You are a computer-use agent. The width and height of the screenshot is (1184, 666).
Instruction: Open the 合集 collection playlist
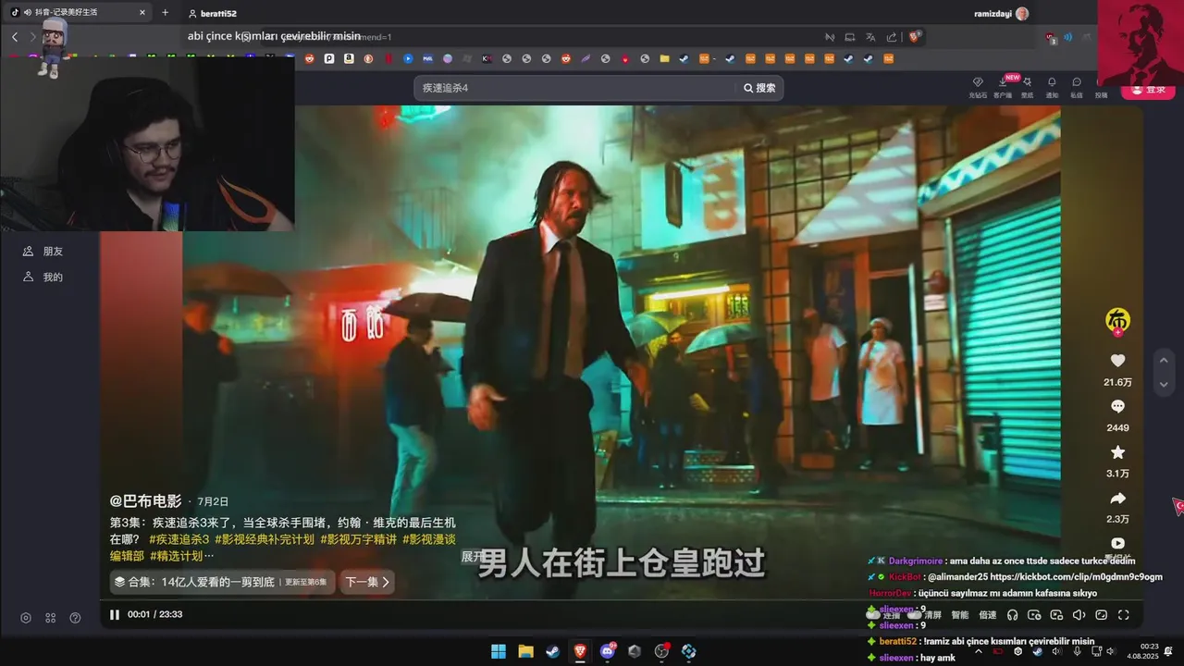click(222, 582)
